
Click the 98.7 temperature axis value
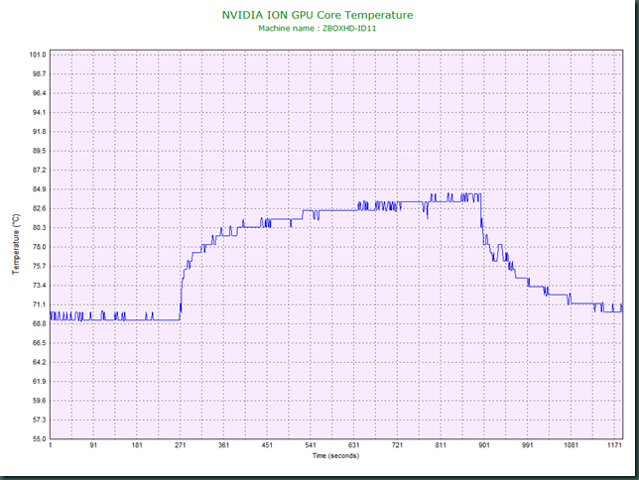point(39,73)
